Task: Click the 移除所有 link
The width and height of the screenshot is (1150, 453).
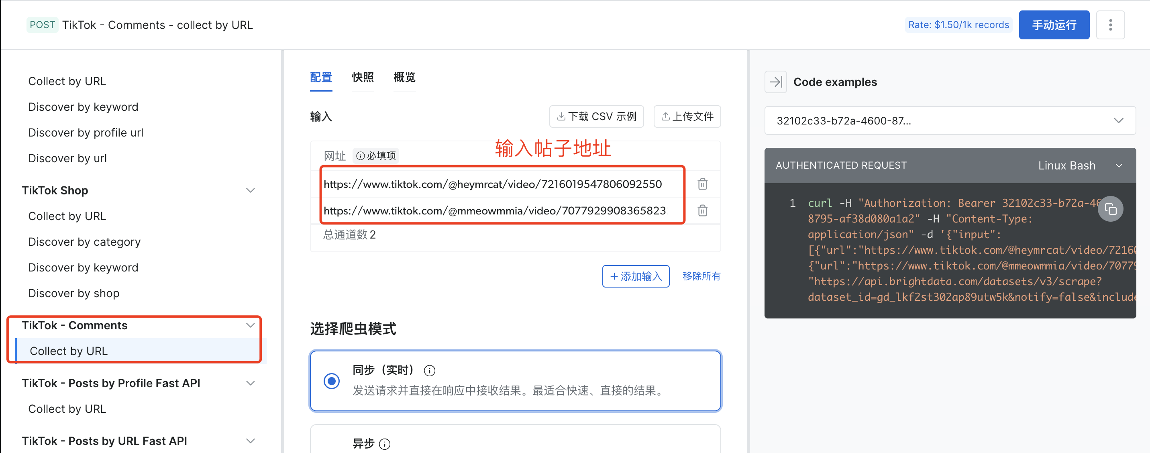Action: coord(701,276)
